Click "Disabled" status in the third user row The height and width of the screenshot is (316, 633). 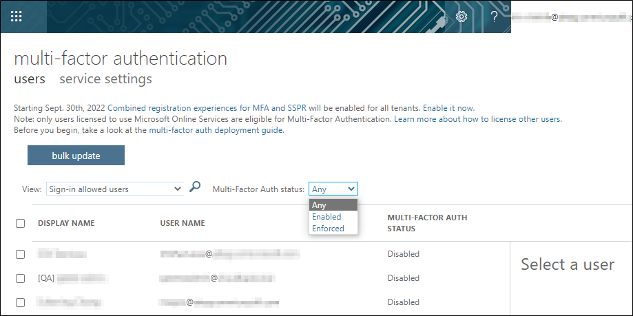pyautogui.click(x=404, y=302)
